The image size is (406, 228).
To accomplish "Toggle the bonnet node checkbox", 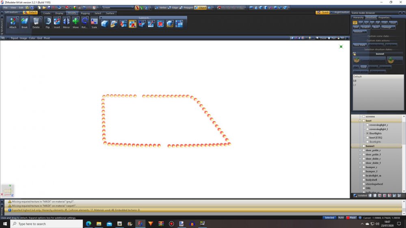I will [364, 146].
